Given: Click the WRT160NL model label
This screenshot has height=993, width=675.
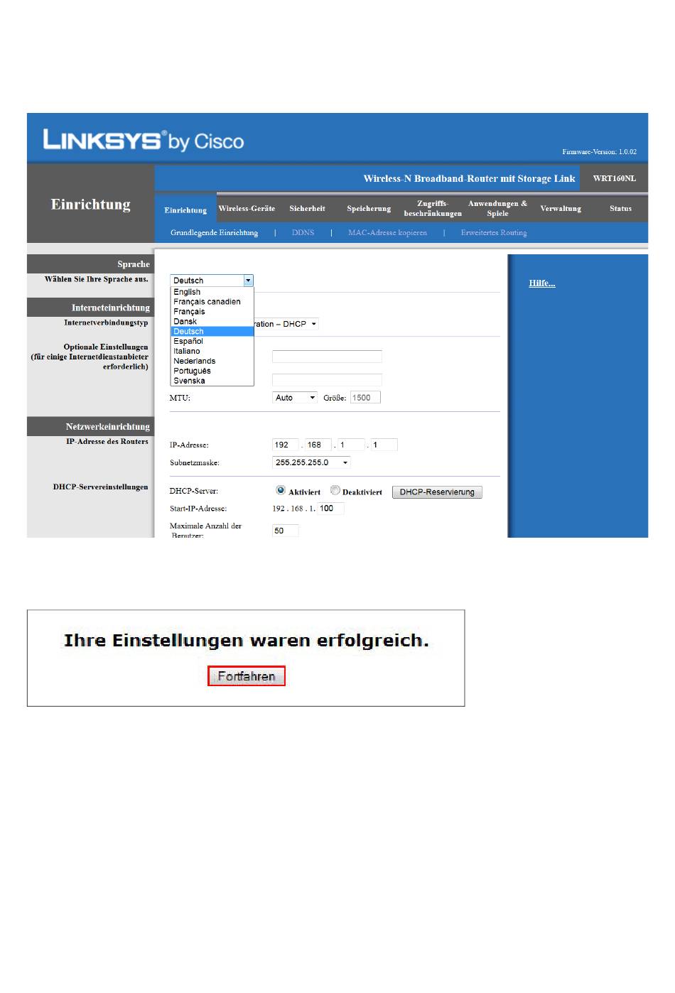Looking at the screenshot, I should 614,178.
